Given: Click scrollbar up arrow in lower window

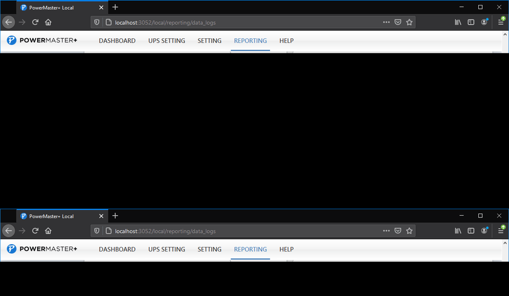Looking at the screenshot, I should coord(505,243).
